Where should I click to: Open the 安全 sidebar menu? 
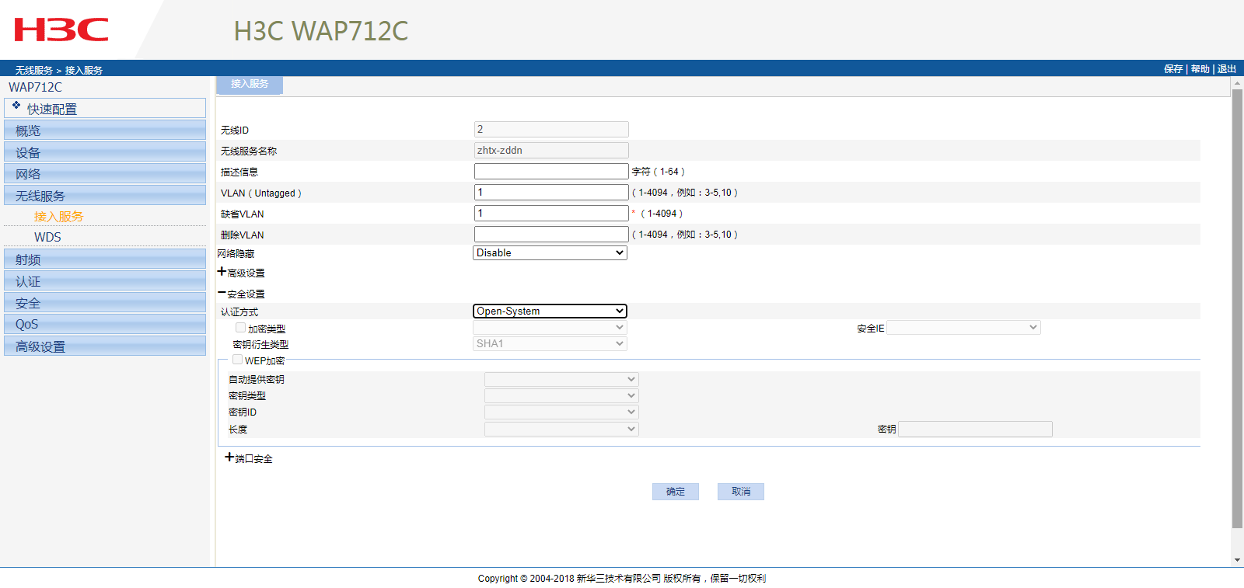coord(105,302)
